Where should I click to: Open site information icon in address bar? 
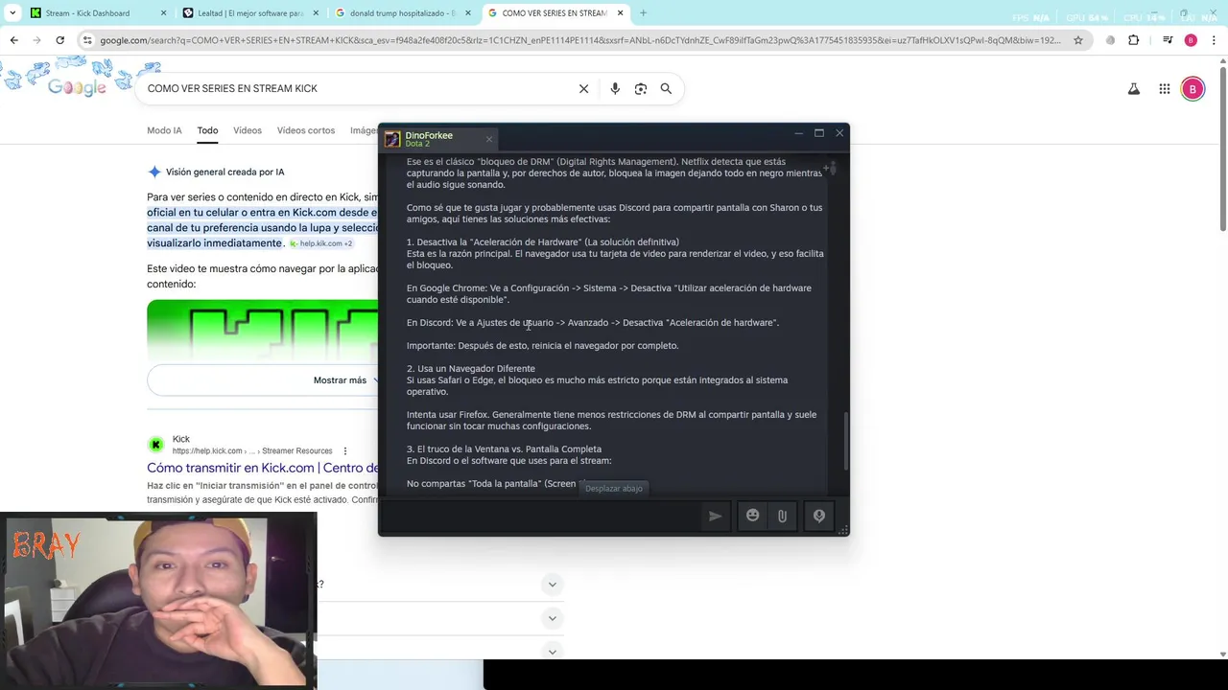[87, 40]
